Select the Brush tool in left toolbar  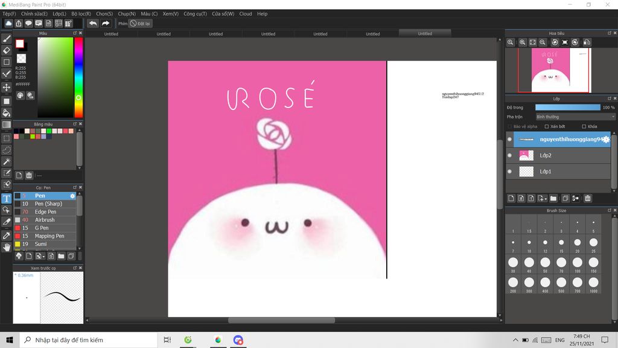(6, 39)
